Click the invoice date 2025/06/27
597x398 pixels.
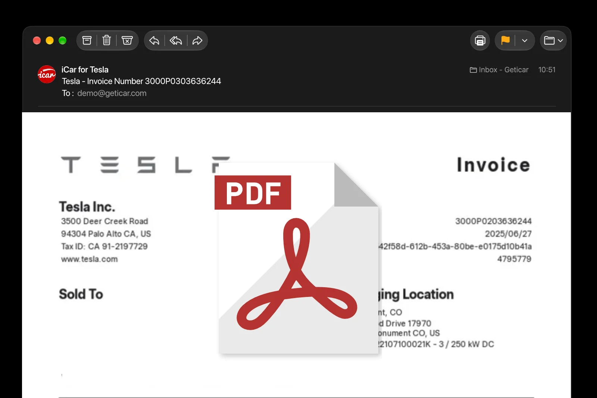508,234
